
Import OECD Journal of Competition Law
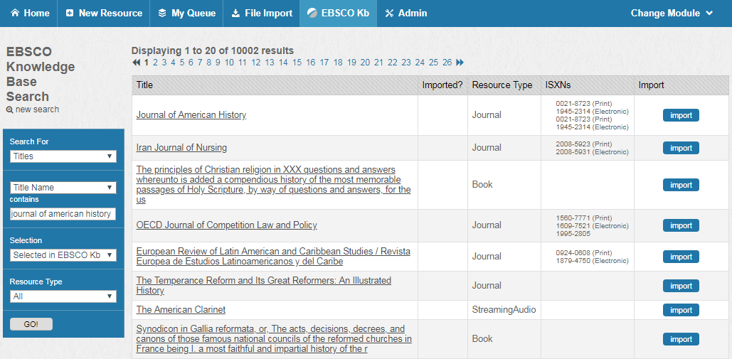[x=681, y=225]
